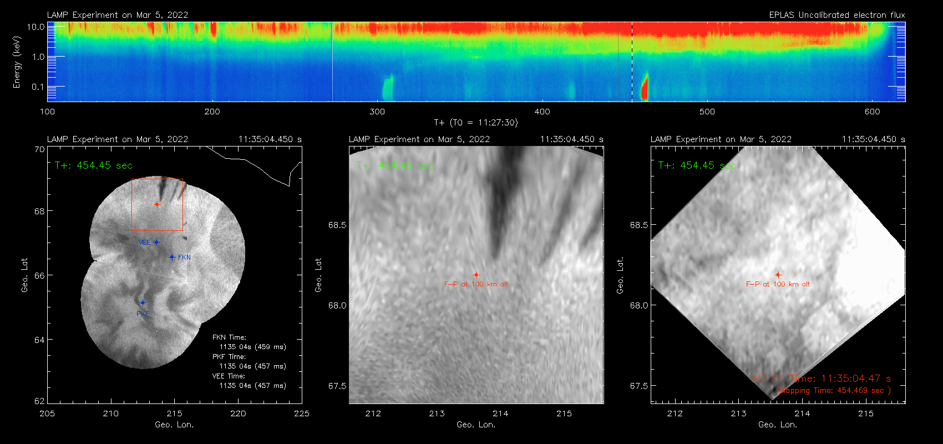Image resolution: width=943 pixels, height=444 pixels.
Task: Click the red low-energy burst near 460 s
Action: [x=645, y=87]
